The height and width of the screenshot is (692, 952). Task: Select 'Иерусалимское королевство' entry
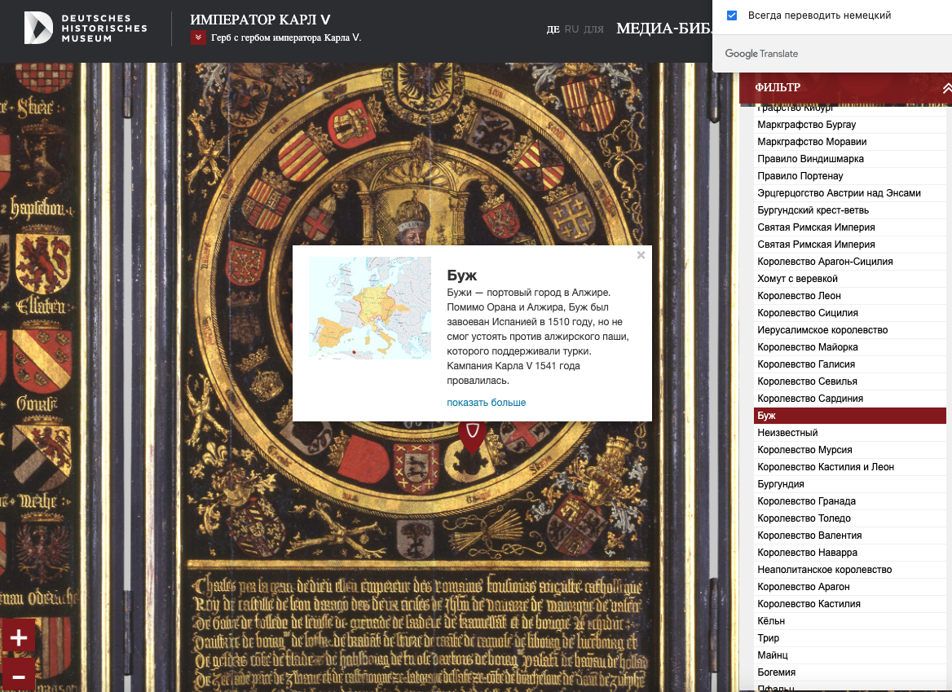pos(850,329)
